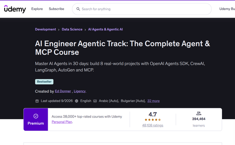The image size is (235, 145).
Task: Open instructor Ed Donner's profile
Action: (63, 91)
